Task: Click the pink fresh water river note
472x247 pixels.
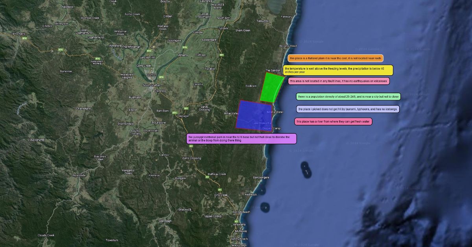Action: tap(333, 122)
